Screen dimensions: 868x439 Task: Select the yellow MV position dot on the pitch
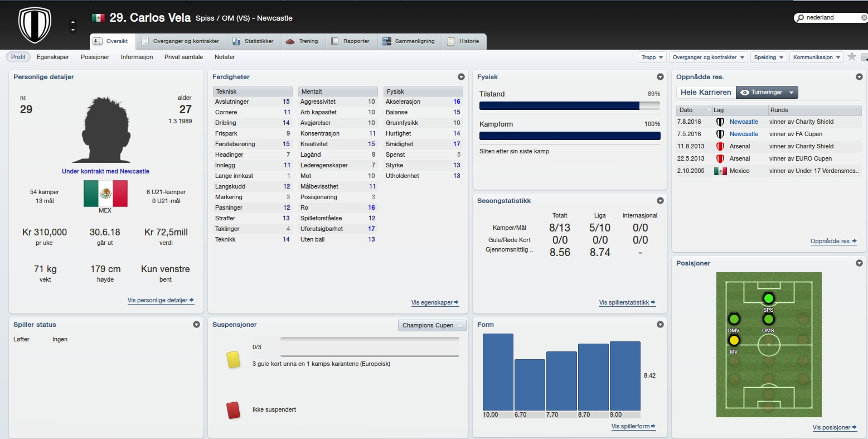pyautogui.click(x=734, y=340)
